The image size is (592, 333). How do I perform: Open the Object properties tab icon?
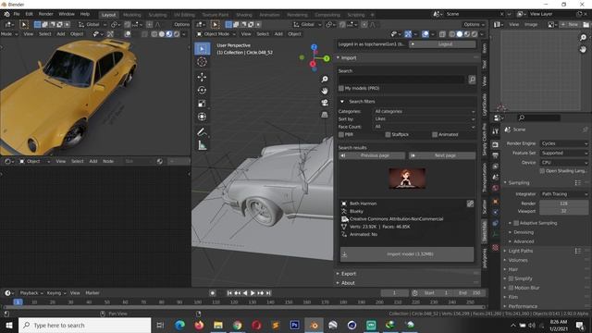[x=496, y=202]
